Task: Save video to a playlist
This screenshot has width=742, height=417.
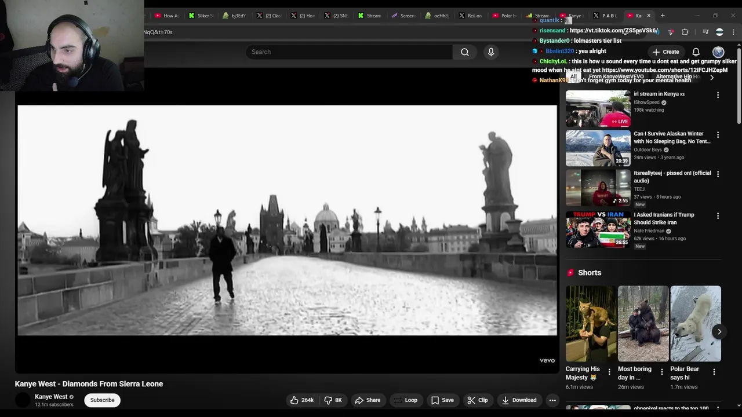Action: pos(442,400)
